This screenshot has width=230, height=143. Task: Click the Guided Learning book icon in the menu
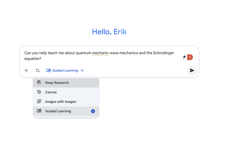click(x=39, y=111)
